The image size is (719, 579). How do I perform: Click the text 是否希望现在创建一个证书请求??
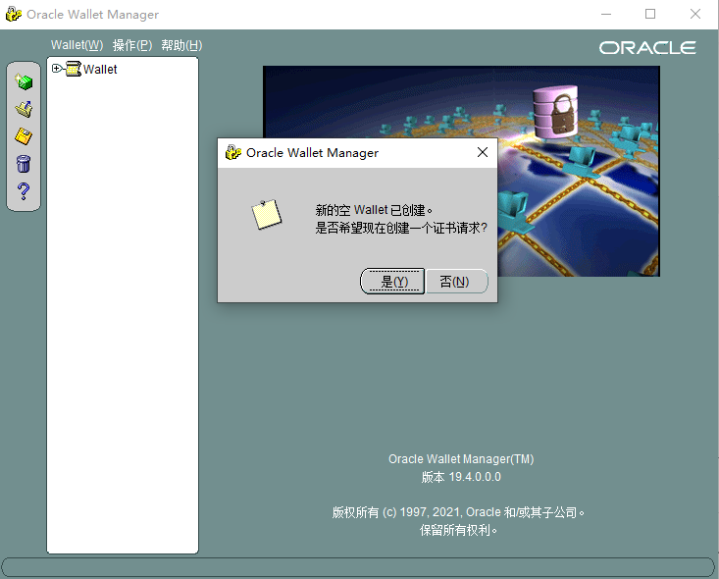coord(401,228)
